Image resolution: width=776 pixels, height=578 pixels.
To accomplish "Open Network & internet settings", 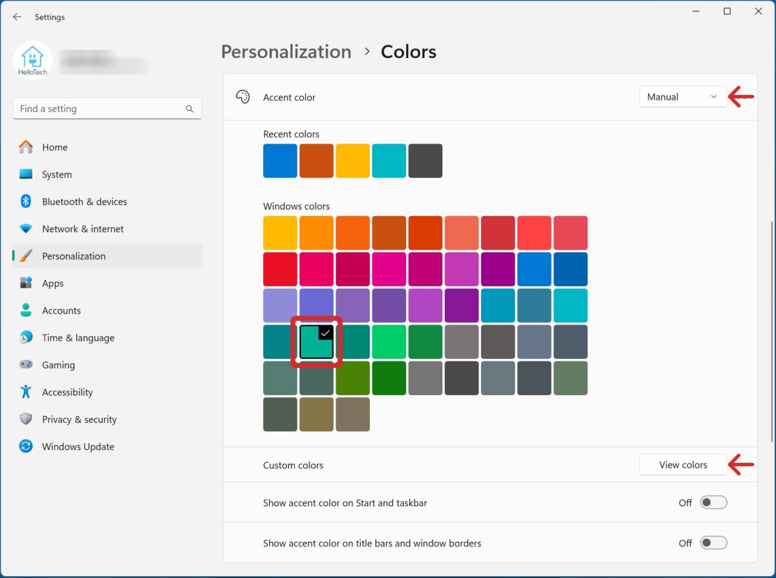I will coord(83,228).
